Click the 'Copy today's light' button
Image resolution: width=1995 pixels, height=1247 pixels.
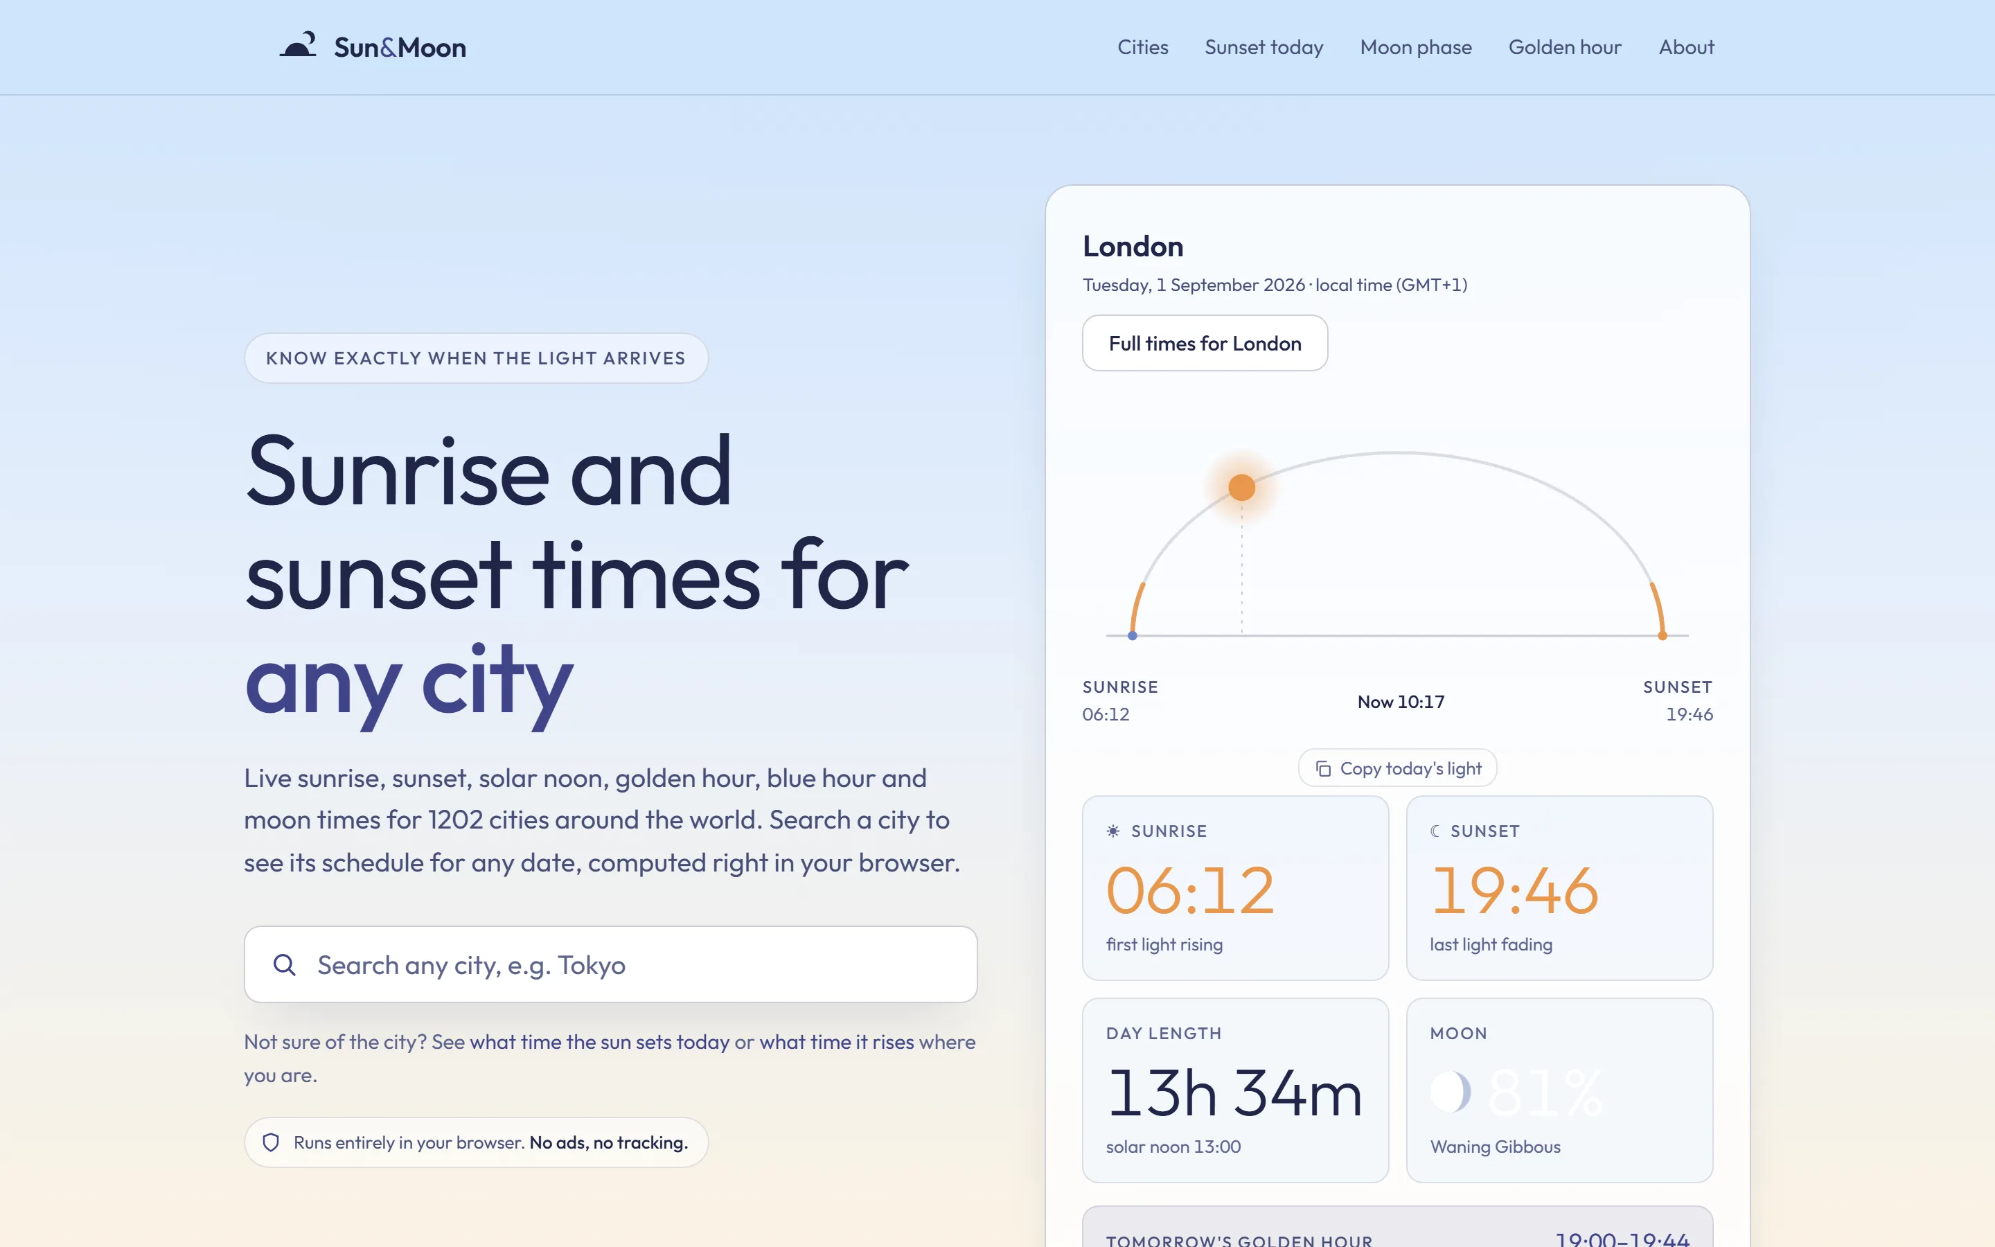click(1397, 769)
